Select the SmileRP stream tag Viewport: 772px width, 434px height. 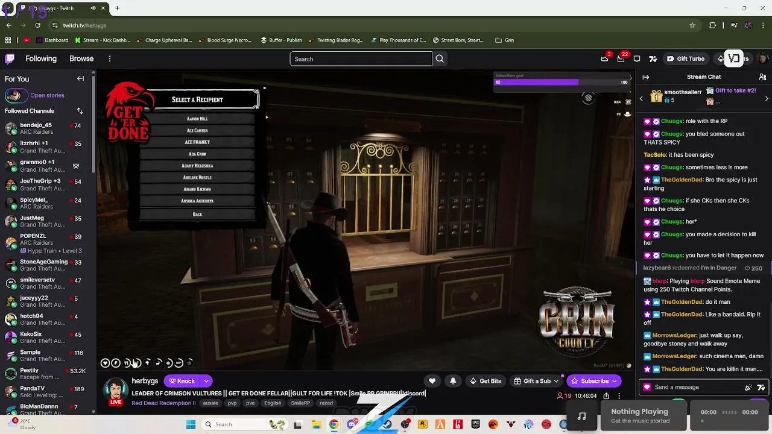pyautogui.click(x=300, y=403)
